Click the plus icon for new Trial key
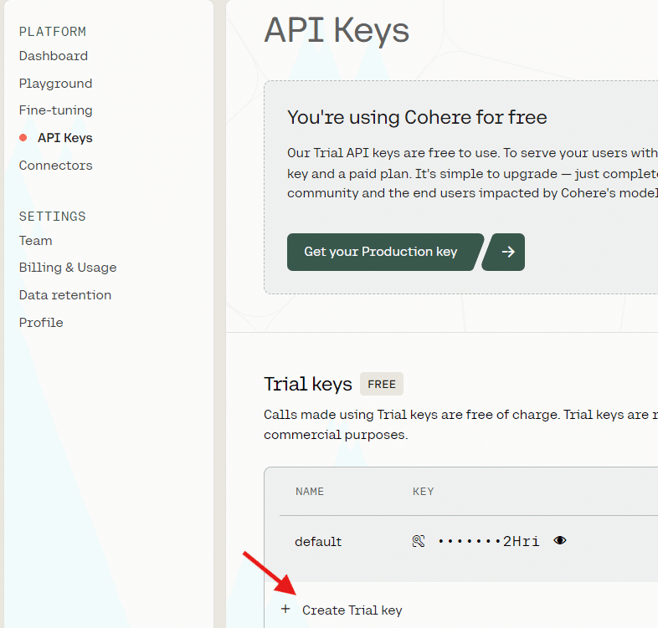 pos(285,610)
